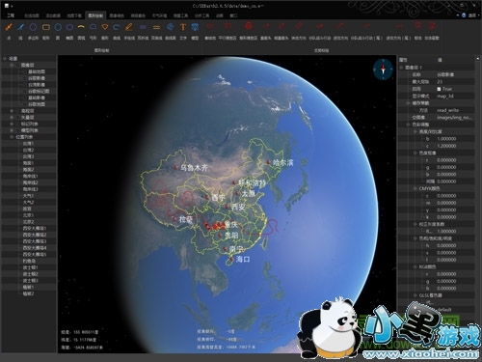
Task: Collapse the 场景 root tree node
Action: point(5,59)
